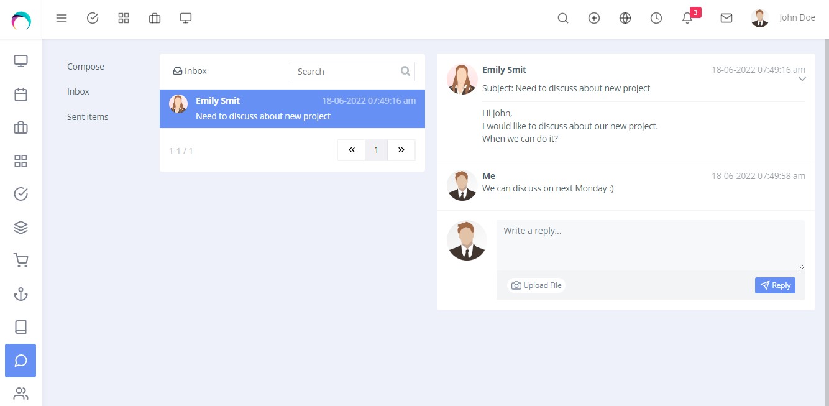Open the shopping cart sidebar icon

[x=21, y=261]
